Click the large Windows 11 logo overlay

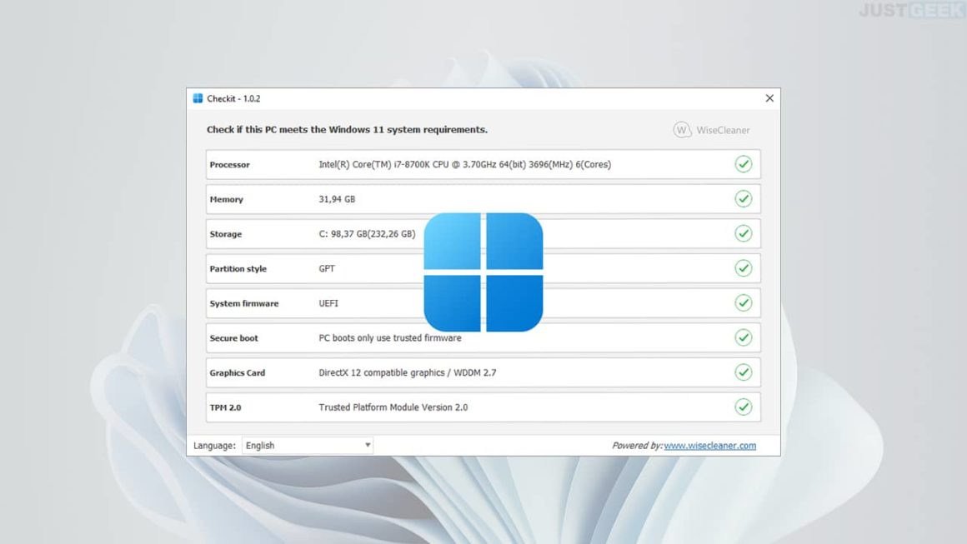(x=483, y=272)
